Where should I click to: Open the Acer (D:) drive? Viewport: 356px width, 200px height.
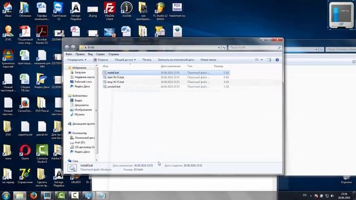point(78,142)
